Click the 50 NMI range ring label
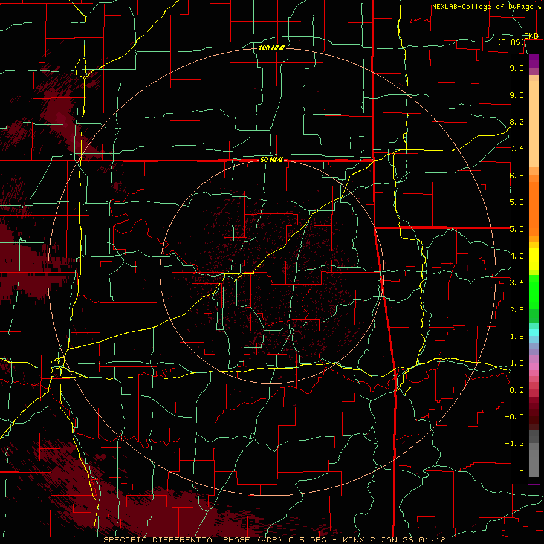Screen dimensions: 544x544 coord(271,160)
